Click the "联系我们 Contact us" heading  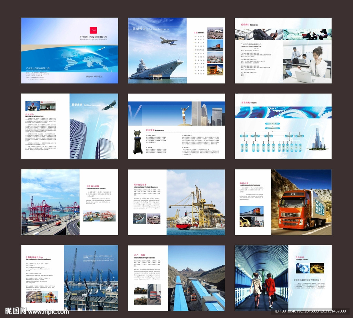pyautogui.click(x=249, y=25)
